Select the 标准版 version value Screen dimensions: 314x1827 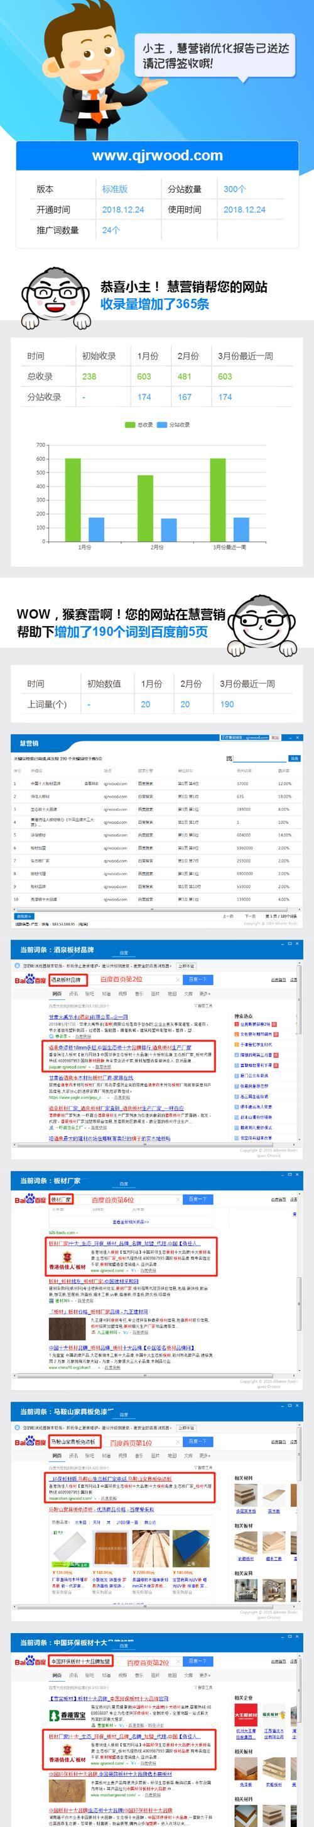click(114, 189)
